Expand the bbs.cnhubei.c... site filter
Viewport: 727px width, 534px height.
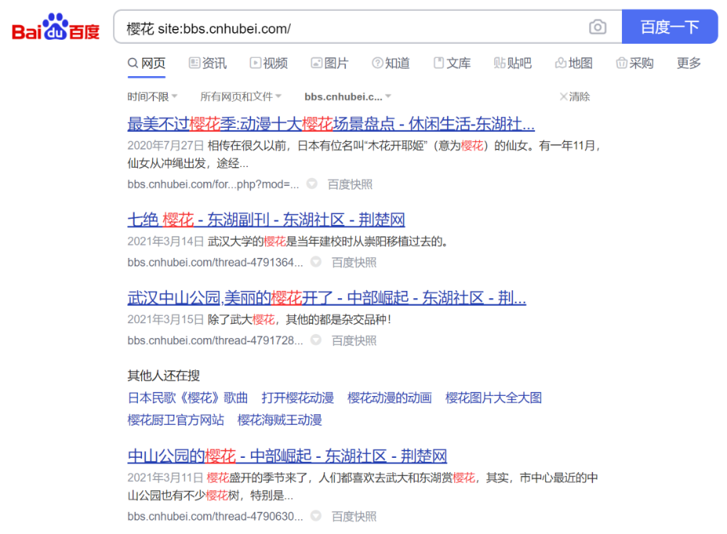point(348,96)
